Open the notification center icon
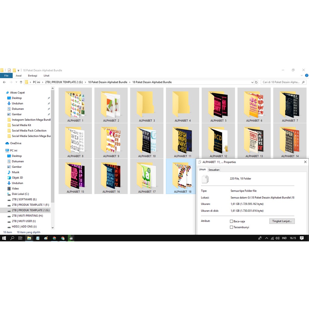 (302, 238)
